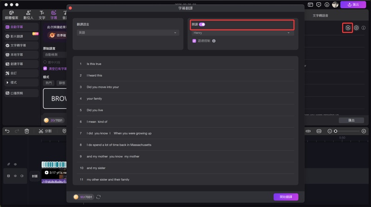This screenshot has width=371, height=207.
Task: Open the download icon in the top bar
Action: pos(327,5)
